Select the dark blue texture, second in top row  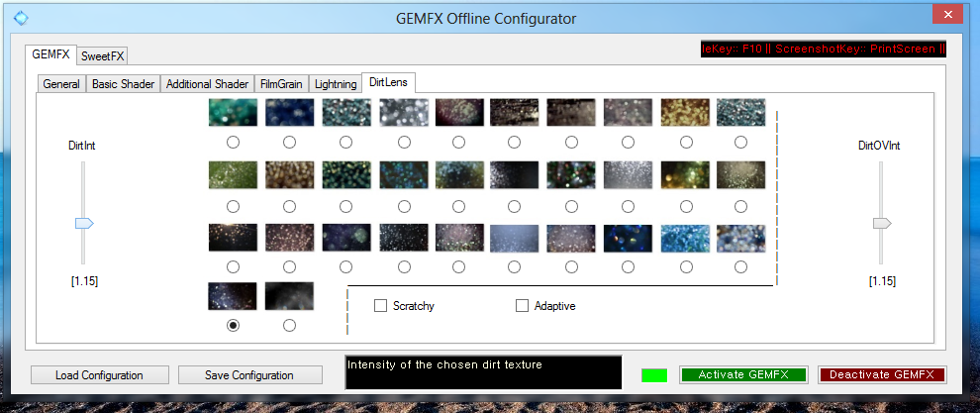point(289,113)
